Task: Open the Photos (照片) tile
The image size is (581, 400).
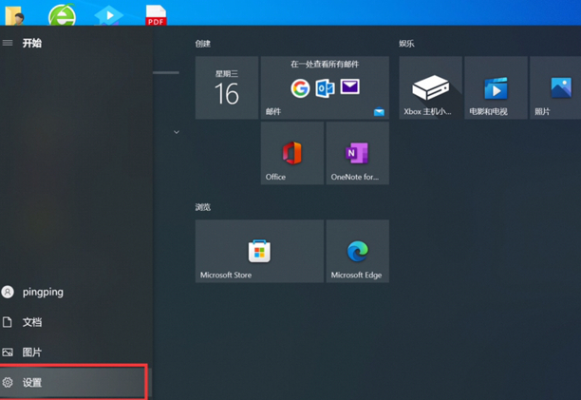Action: pyautogui.click(x=556, y=87)
